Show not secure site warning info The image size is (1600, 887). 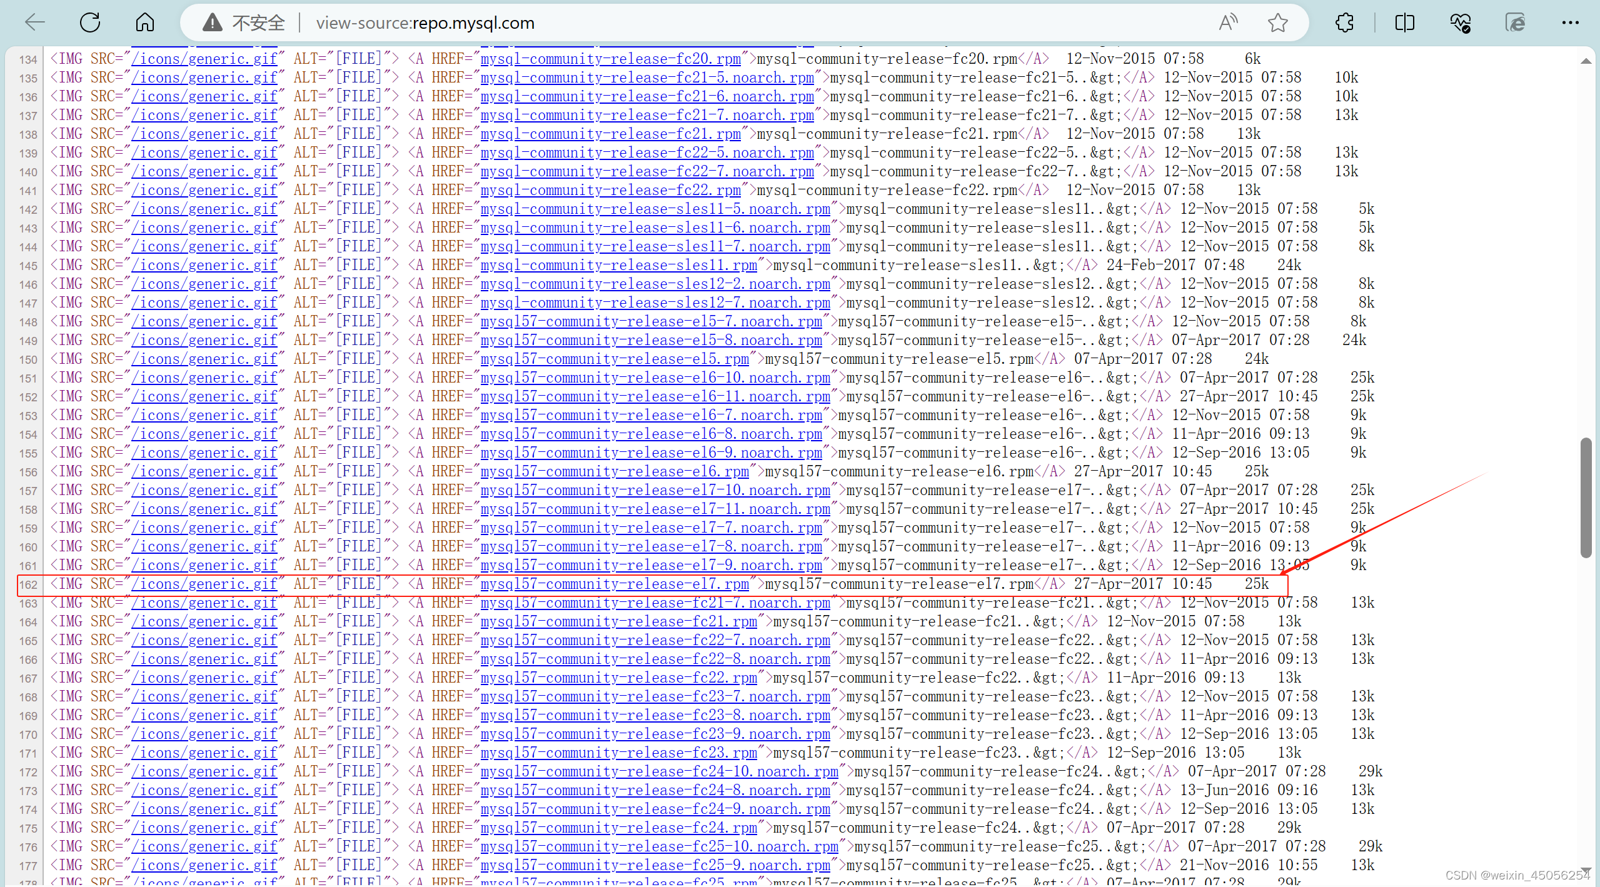click(x=244, y=23)
